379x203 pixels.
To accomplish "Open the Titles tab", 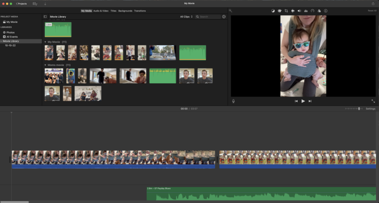I will pyautogui.click(x=113, y=11).
